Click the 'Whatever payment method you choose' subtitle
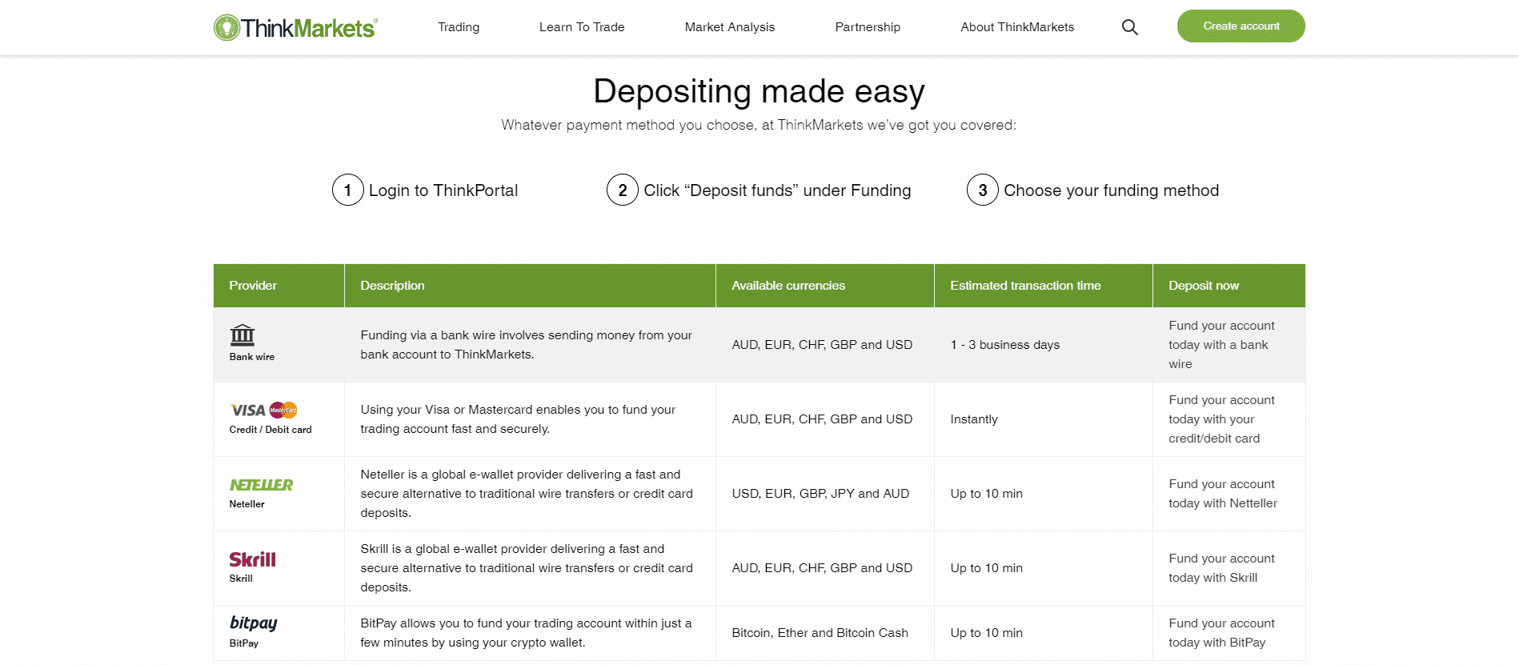The height and width of the screenshot is (665, 1519). [x=759, y=125]
